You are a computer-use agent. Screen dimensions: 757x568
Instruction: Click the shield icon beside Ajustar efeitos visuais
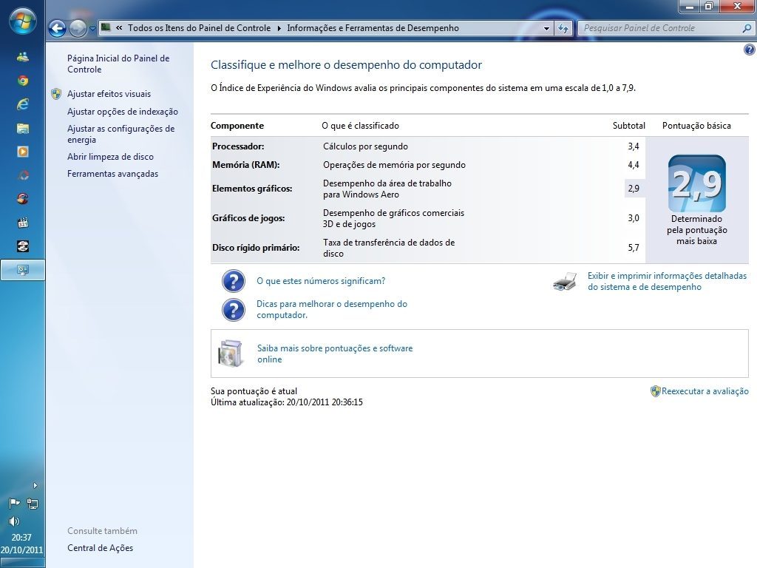tap(56, 94)
